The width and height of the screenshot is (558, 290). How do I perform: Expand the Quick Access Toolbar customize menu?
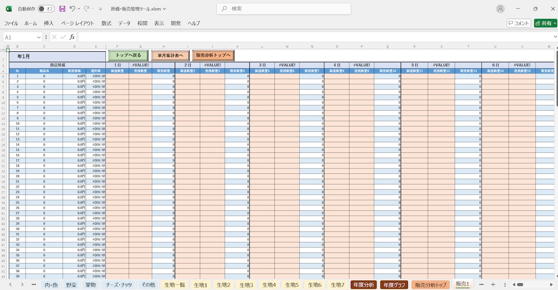point(101,9)
